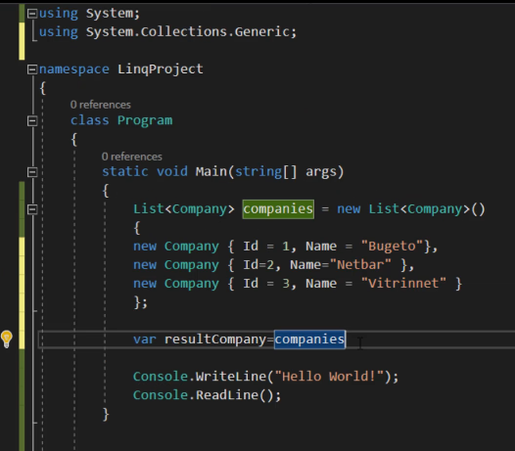Screen dimensions: 515x451
Task: Click the "Bugeto" string literal
Action: click(x=392, y=247)
